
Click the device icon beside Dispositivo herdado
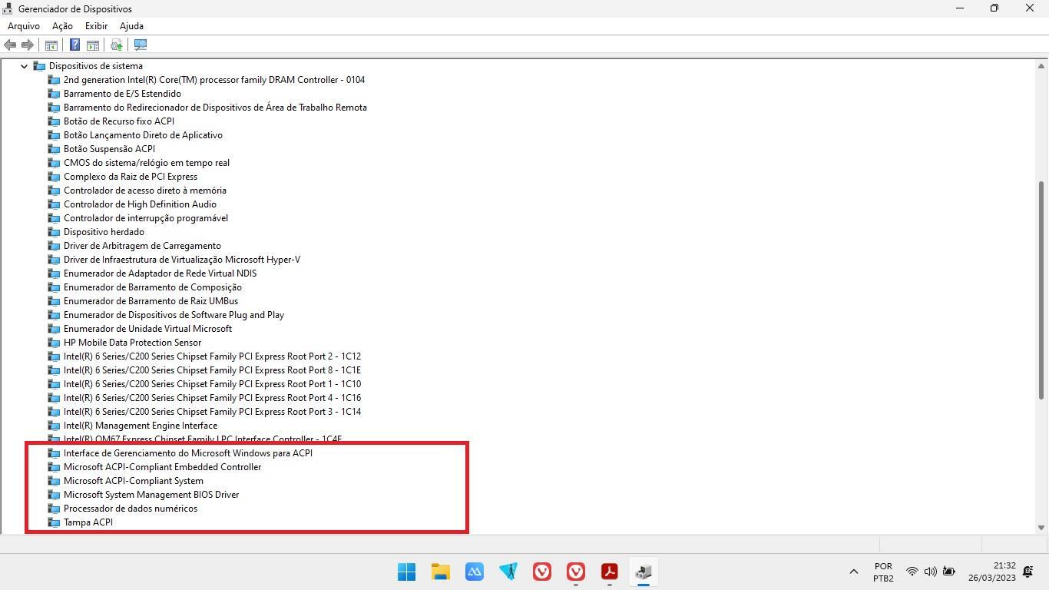click(x=54, y=232)
